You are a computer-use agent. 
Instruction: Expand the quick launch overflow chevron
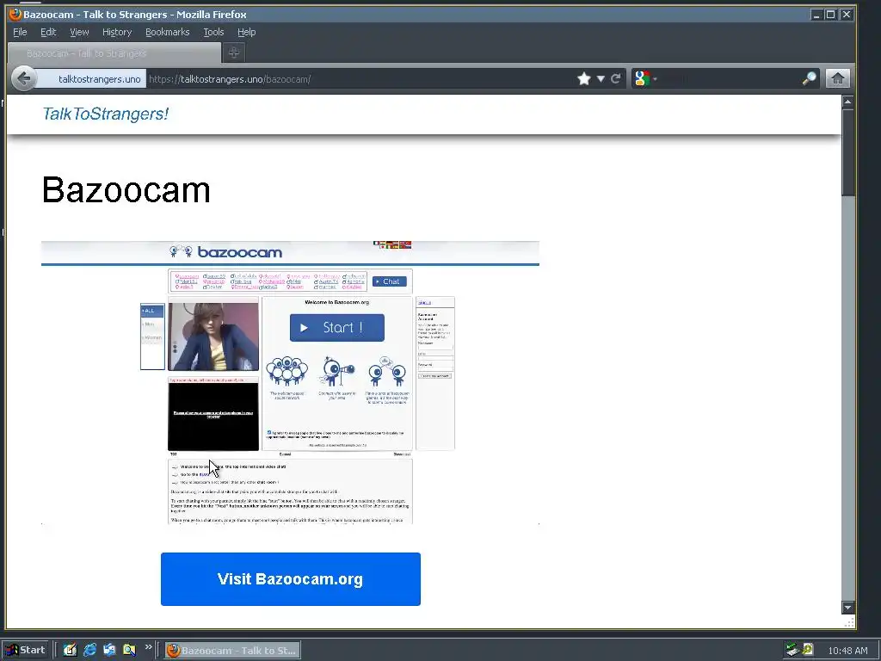(x=148, y=647)
